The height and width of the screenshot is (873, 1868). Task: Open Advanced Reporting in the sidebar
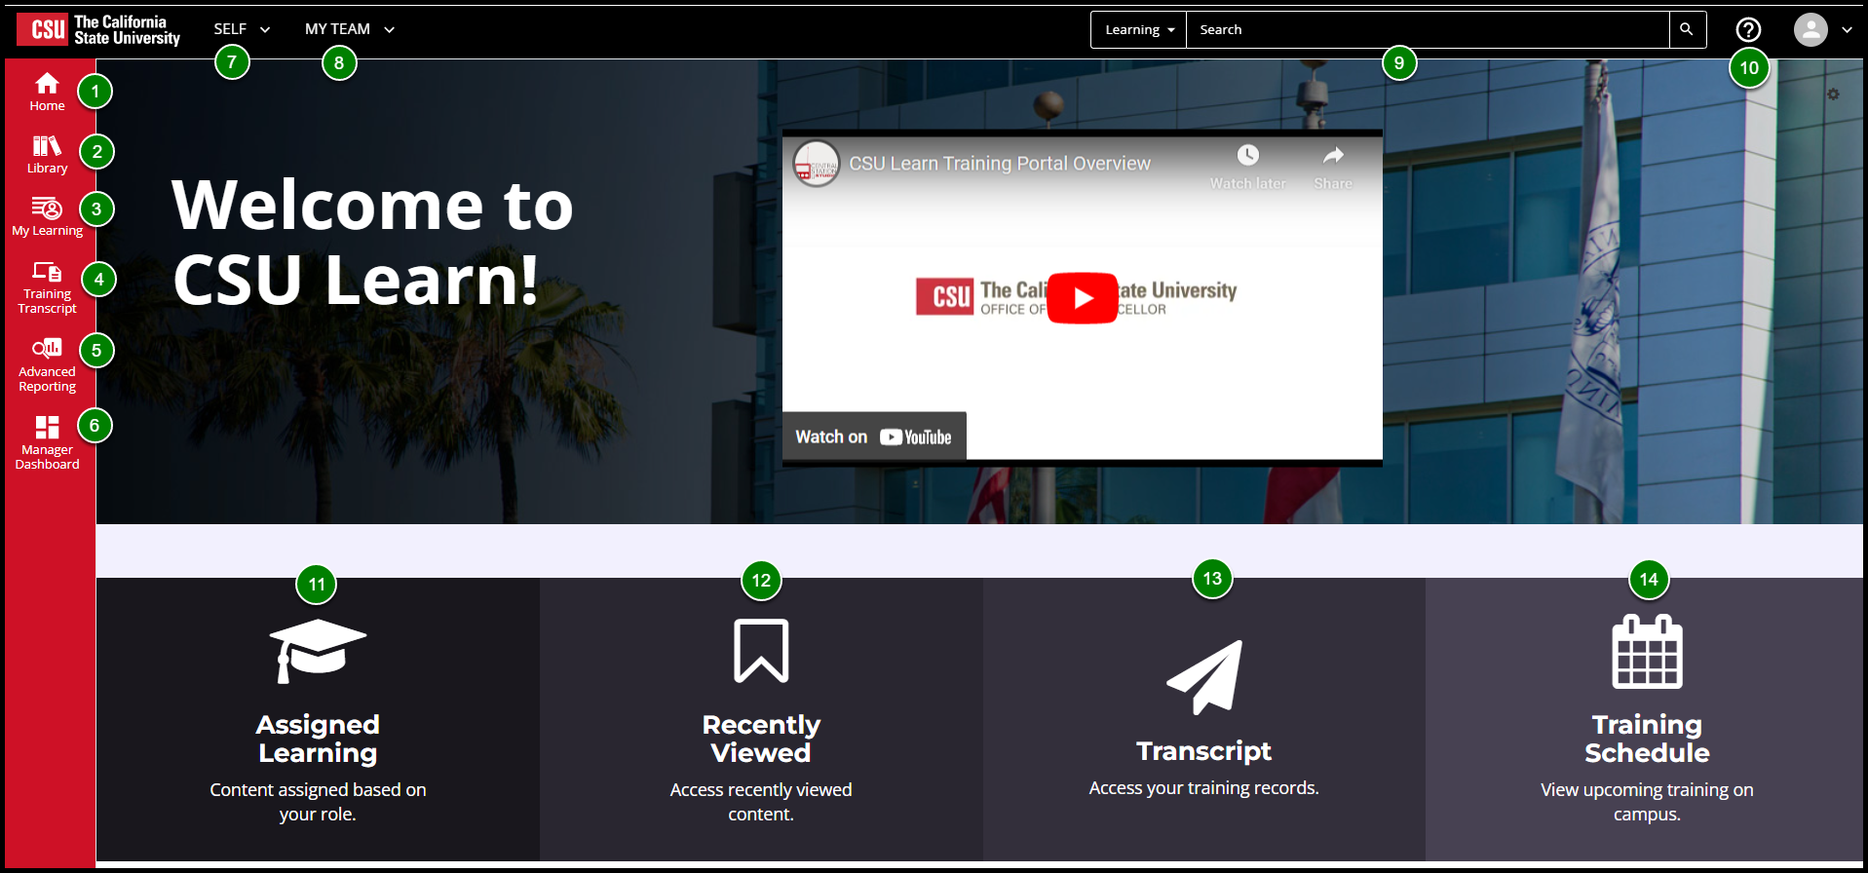[47, 365]
